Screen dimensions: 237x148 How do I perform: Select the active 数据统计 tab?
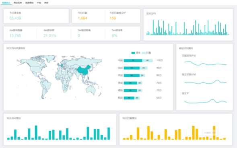[x=6, y=3]
